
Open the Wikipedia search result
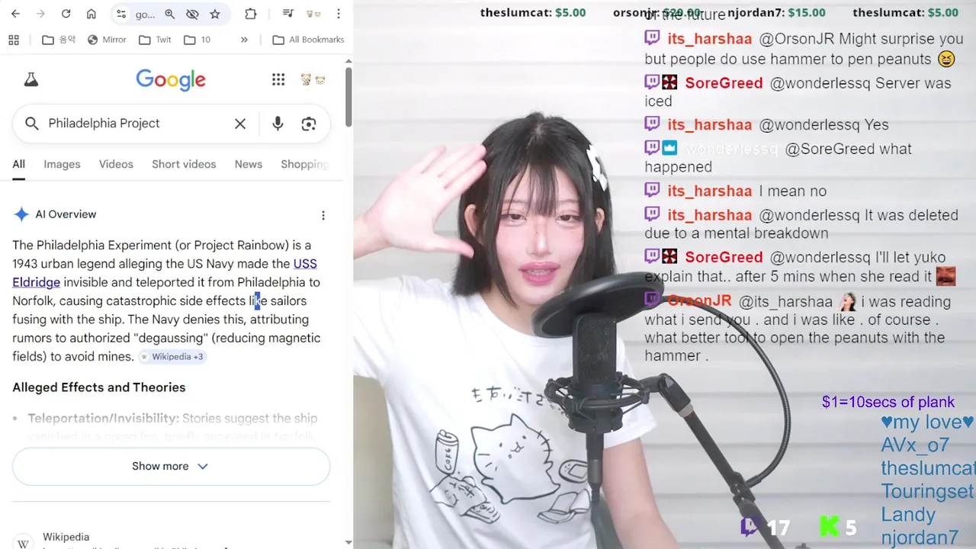click(x=66, y=537)
